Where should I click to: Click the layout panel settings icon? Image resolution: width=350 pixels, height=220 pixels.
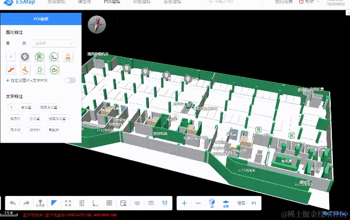123,203
